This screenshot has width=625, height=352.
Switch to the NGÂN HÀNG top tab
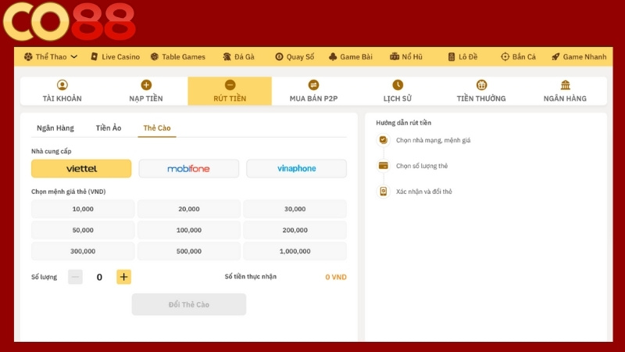click(x=565, y=91)
